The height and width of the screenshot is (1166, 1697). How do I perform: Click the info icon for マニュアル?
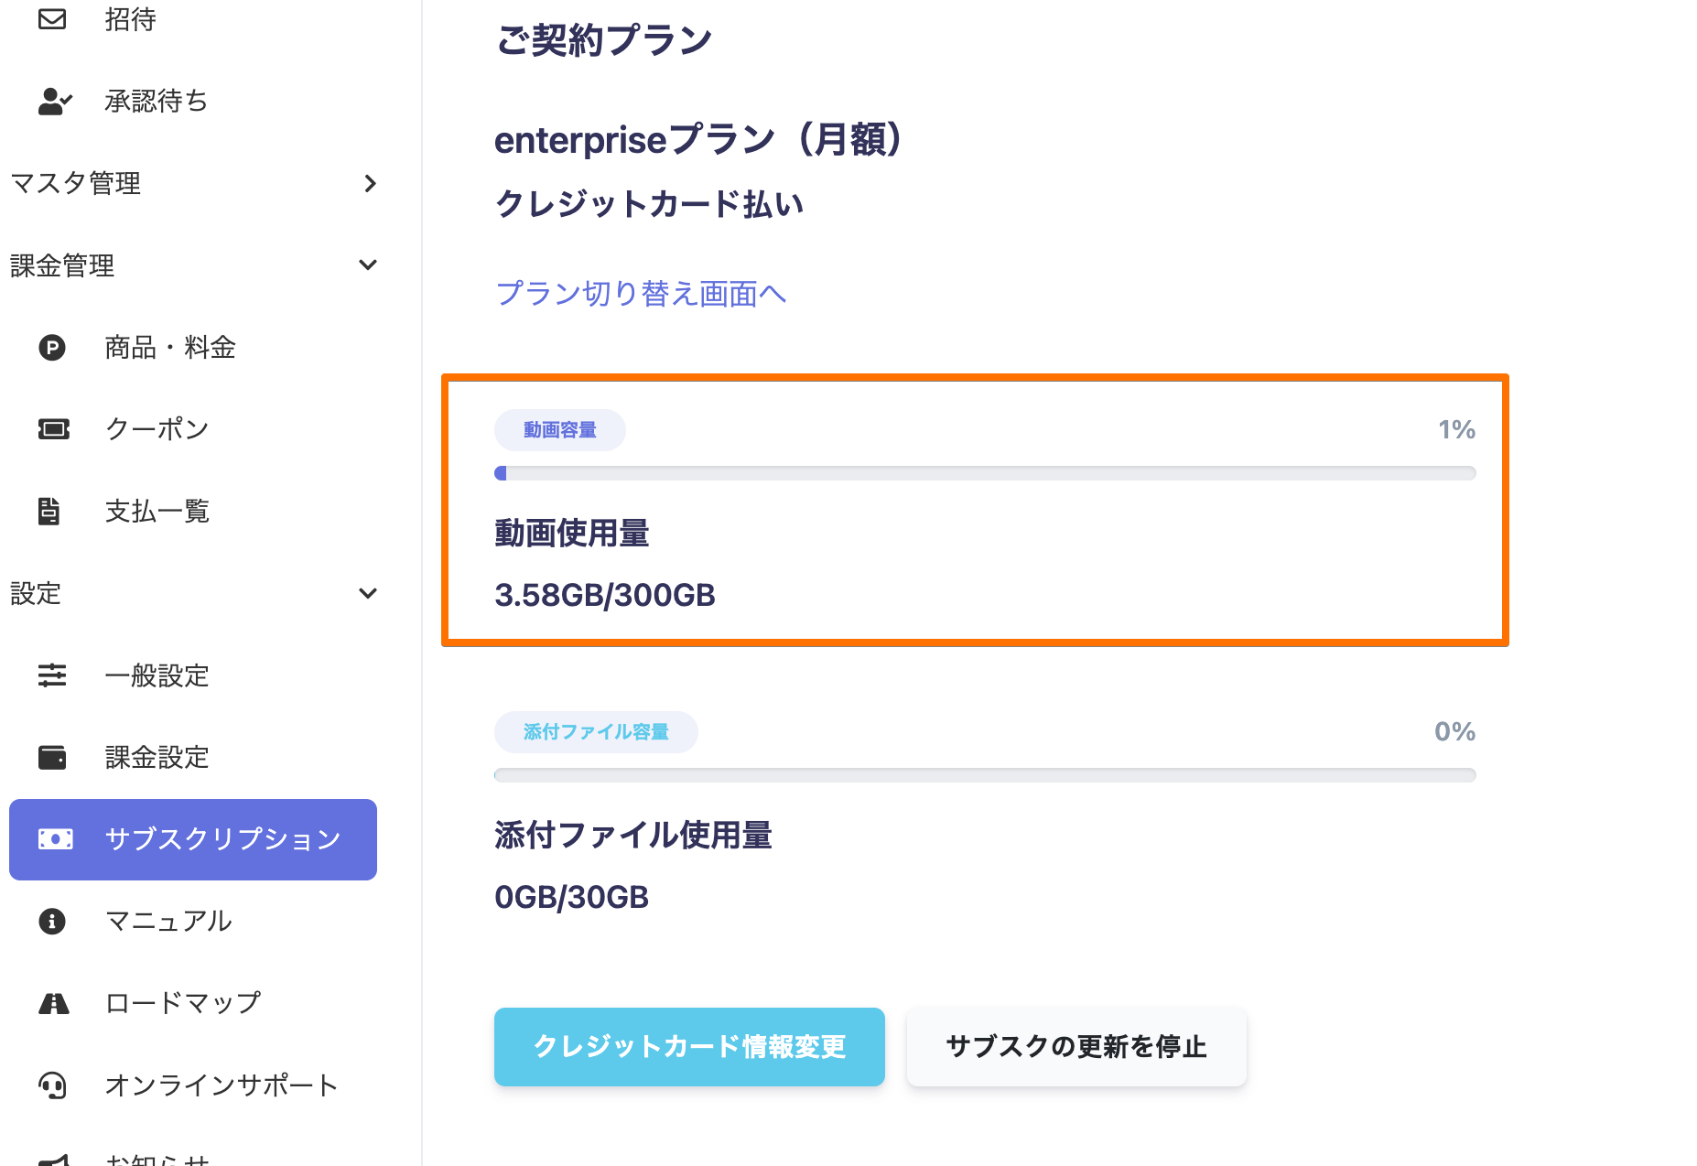(52, 921)
